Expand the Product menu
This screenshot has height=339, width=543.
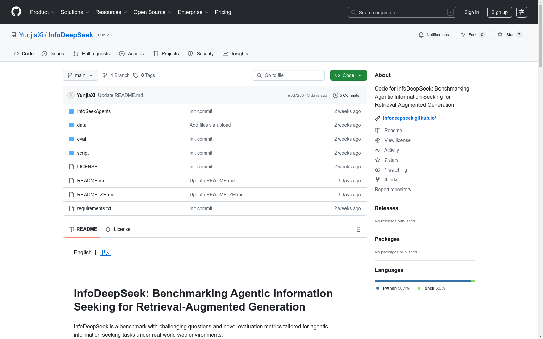tap(42, 12)
